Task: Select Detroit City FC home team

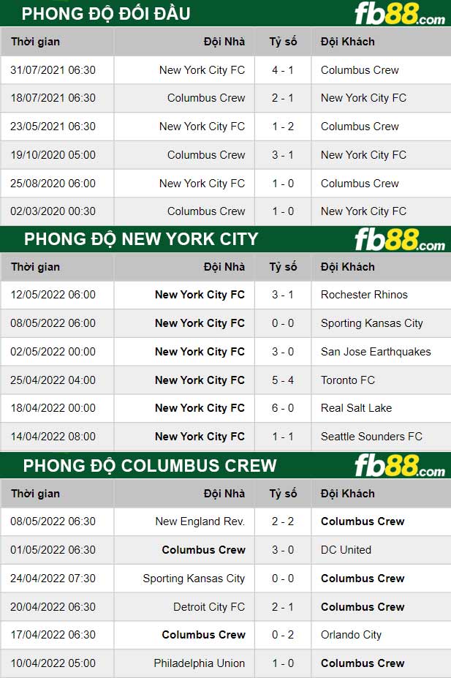Action: (208, 607)
